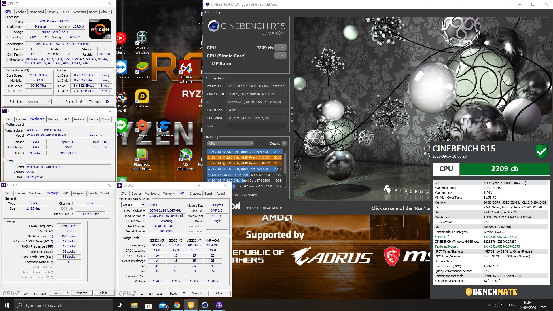
Task: Open SPD tab in Memory CPU-Z window
Action: 65,193
